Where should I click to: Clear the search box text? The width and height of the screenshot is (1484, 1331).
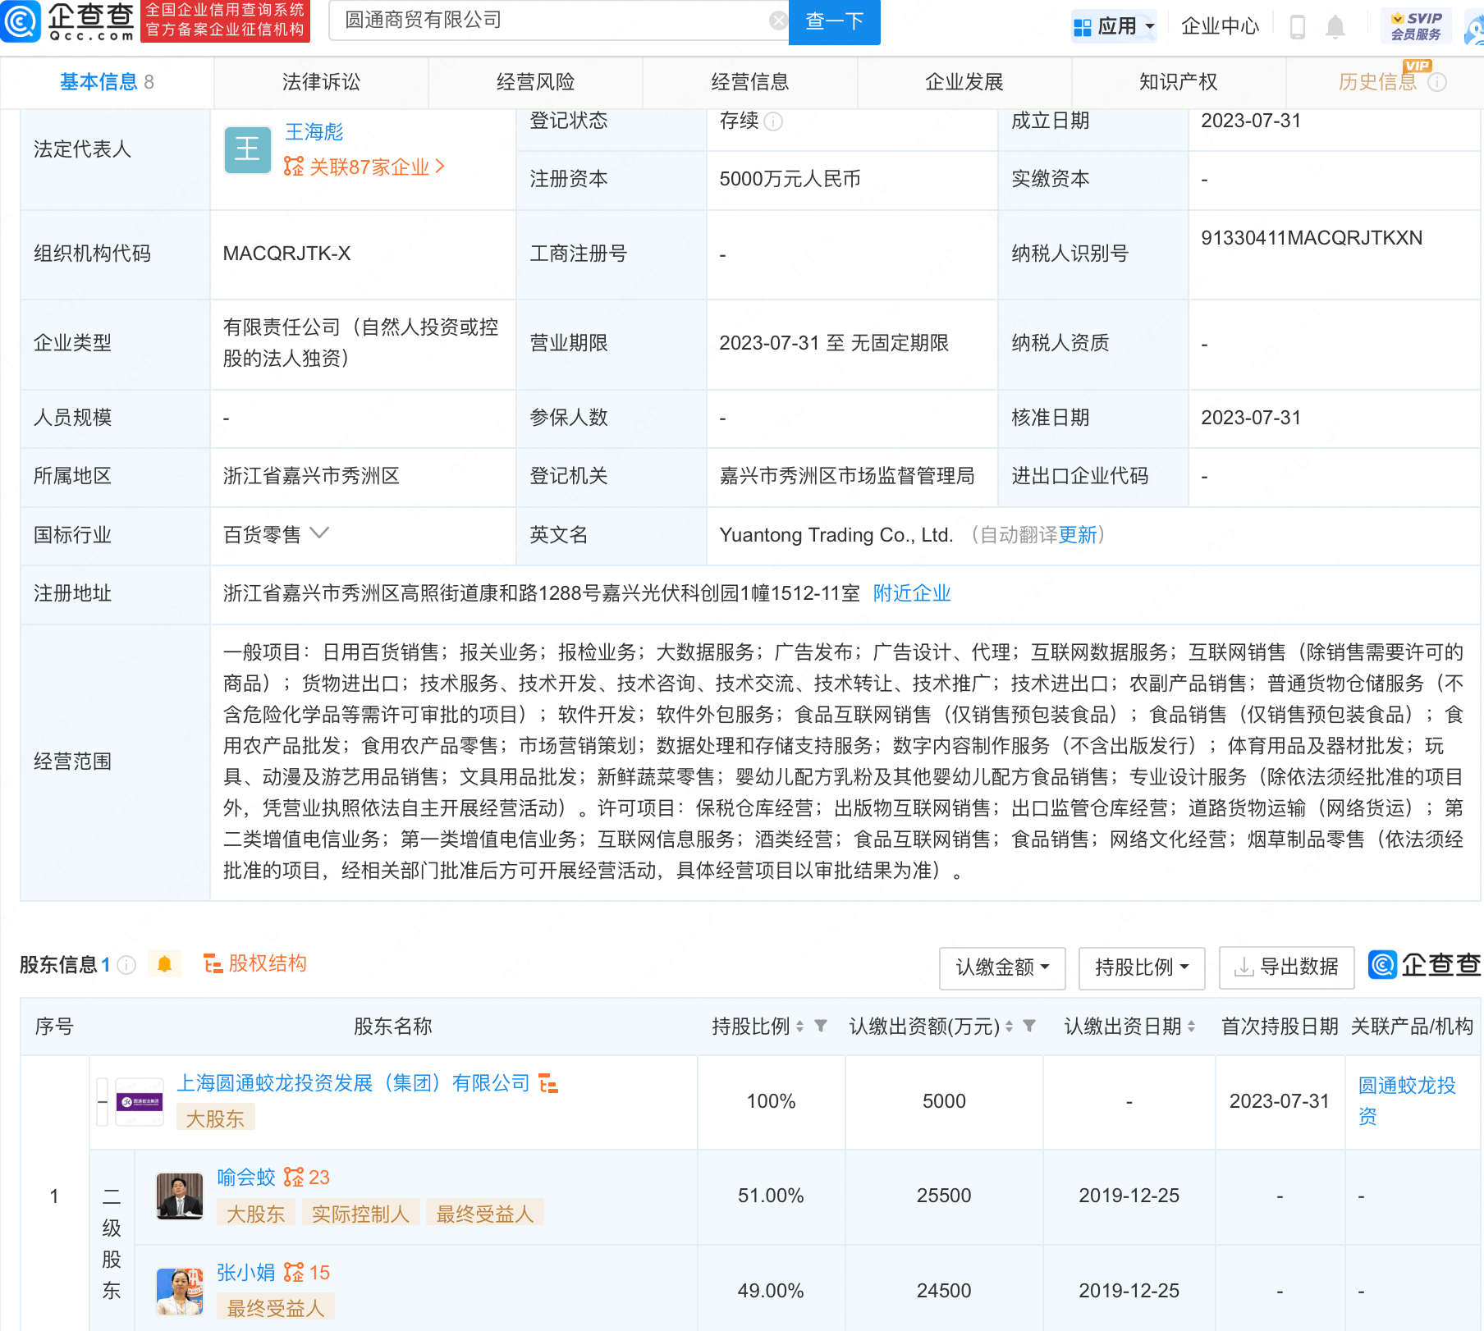tap(778, 21)
